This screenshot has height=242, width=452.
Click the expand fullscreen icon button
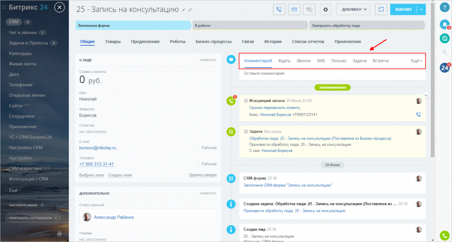[x=381, y=10]
